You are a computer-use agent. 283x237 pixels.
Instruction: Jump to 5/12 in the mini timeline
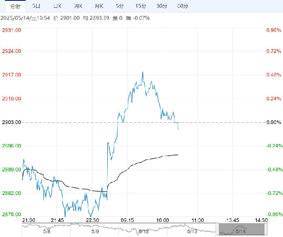click(x=144, y=231)
